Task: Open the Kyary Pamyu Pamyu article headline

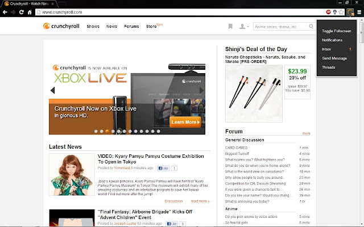Action: click(151, 159)
